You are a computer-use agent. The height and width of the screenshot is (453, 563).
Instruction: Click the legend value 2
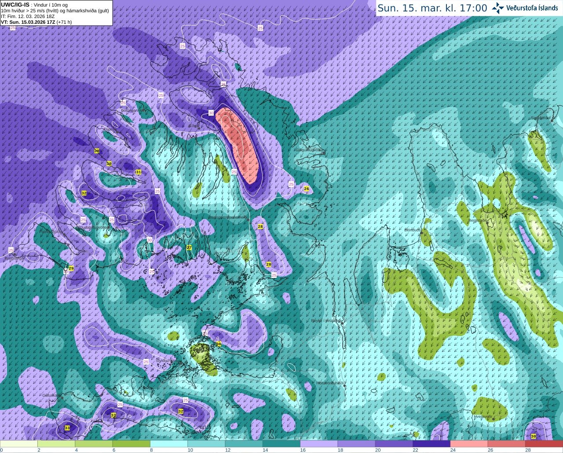(x=39, y=450)
